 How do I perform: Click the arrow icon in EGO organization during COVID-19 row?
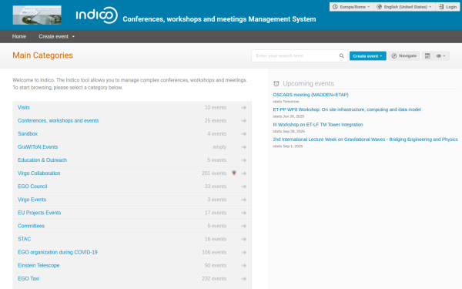coord(243,253)
